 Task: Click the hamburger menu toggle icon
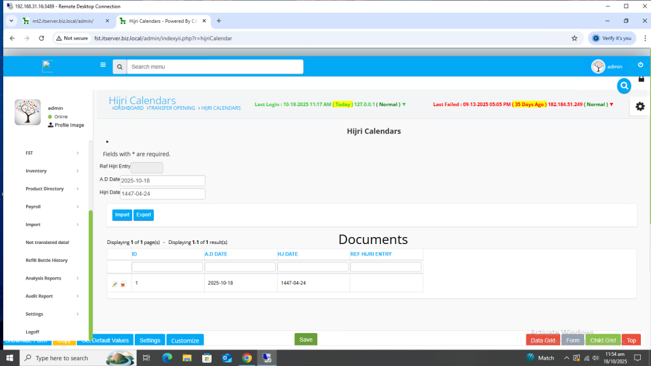coord(103,65)
